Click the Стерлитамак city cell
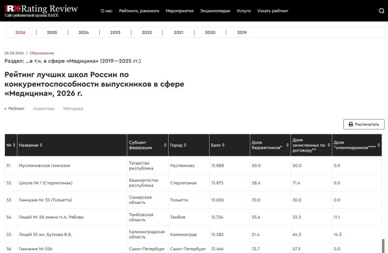The width and height of the screenshot is (388, 253). click(x=183, y=183)
